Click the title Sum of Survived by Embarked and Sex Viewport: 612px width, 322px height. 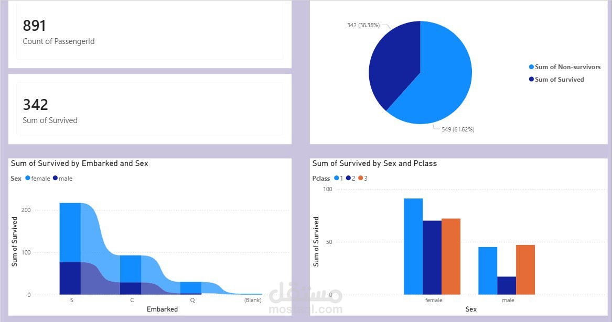click(79, 163)
